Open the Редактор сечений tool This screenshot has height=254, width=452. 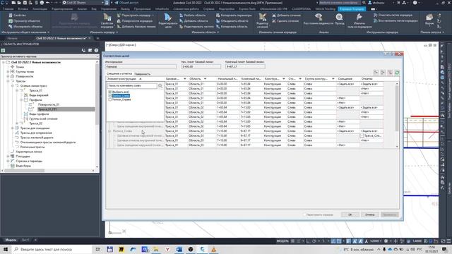pos(262,20)
